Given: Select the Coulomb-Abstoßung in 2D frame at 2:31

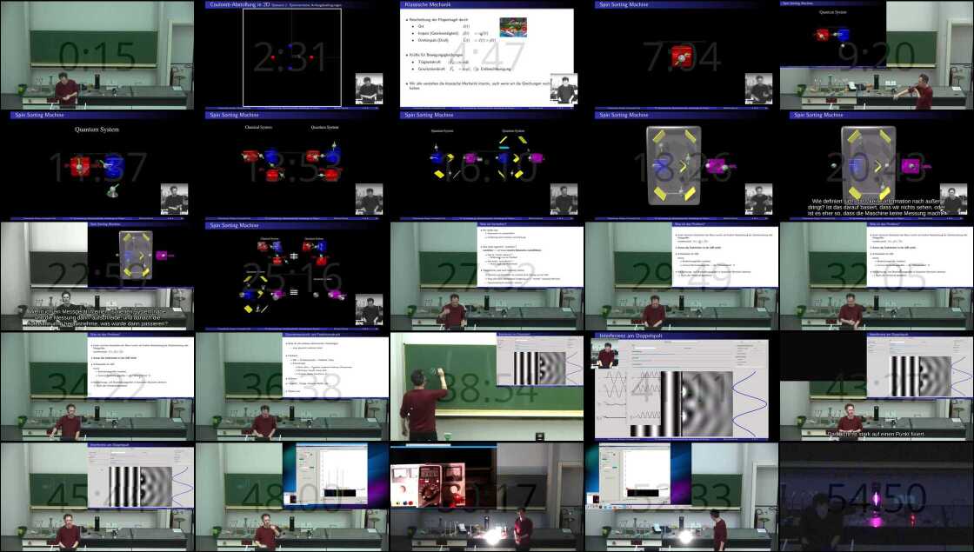Looking at the screenshot, I should [291, 55].
